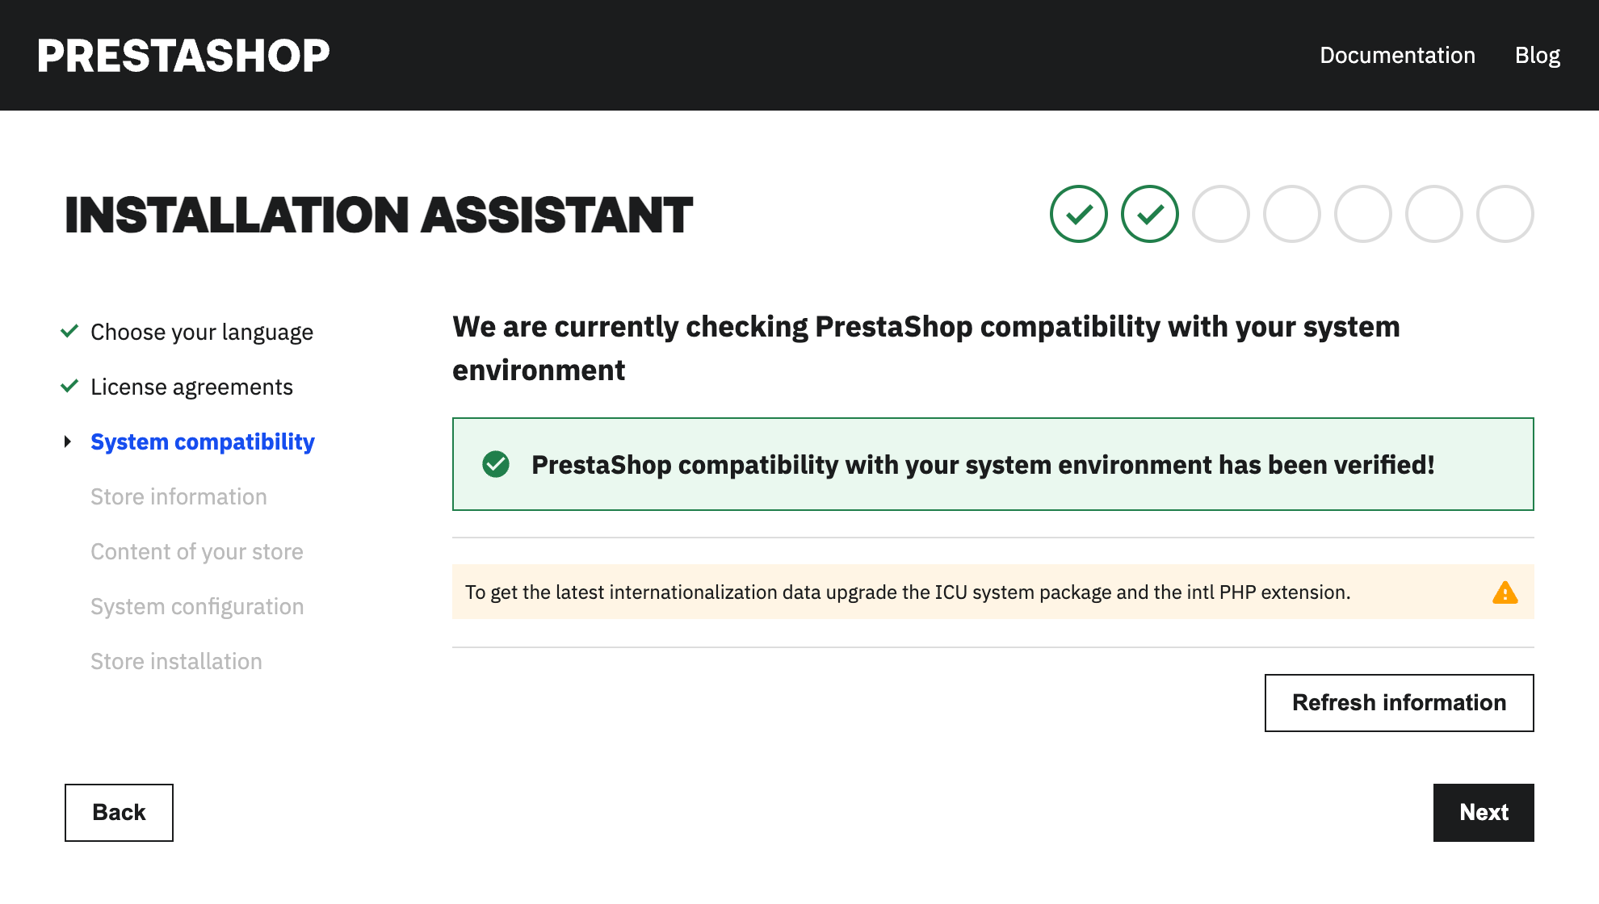Image resolution: width=1599 pixels, height=904 pixels.
Task: Click the PrestaShop logo
Action: 183,56
